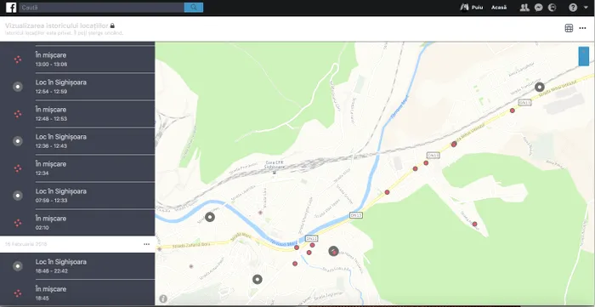Click the Vizualizarea istoricului locațiilor title

point(57,26)
